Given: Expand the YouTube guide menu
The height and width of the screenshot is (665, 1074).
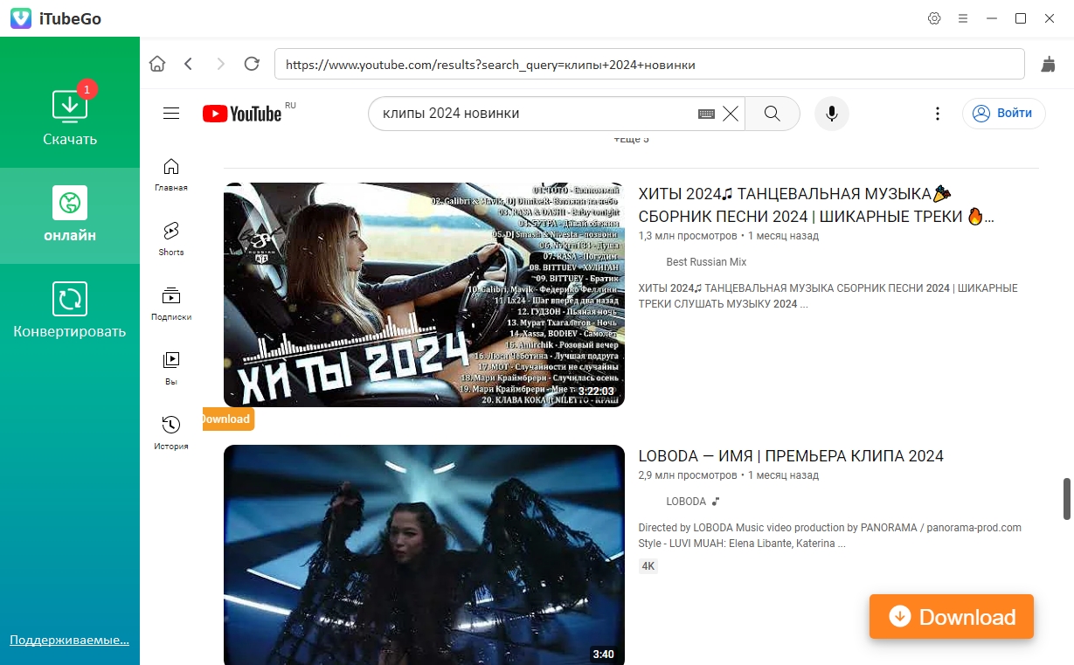Looking at the screenshot, I should click(x=171, y=114).
